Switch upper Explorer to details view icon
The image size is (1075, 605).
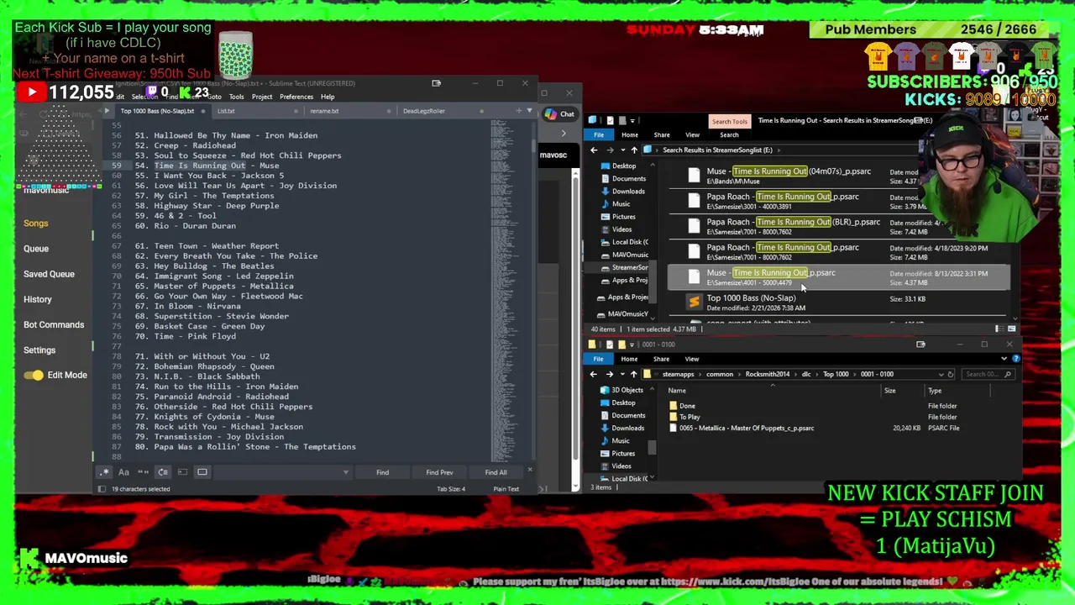click(999, 329)
